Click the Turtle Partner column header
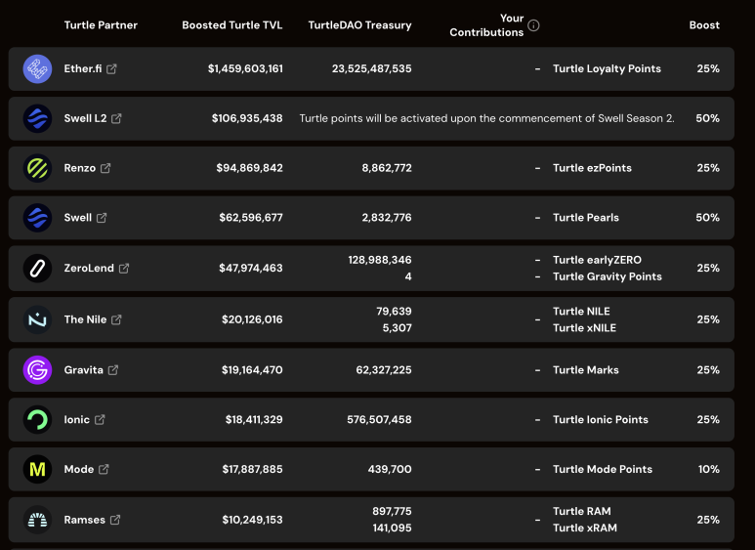The image size is (755, 550). click(x=101, y=25)
